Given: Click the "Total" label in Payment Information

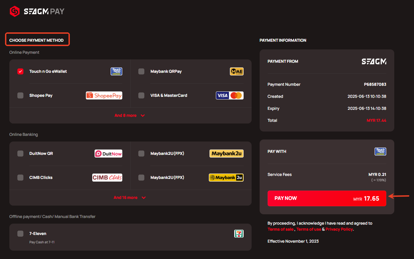Looking at the screenshot, I should click(272, 120).
